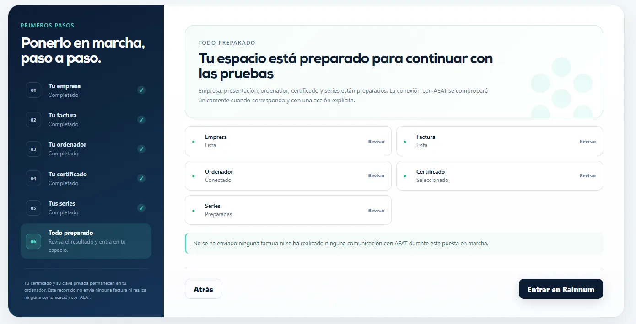The width and height of the screenshot is (636, 324).
Task: Click the Revisa el resultado description text
Action: click(x=87, y=246)
